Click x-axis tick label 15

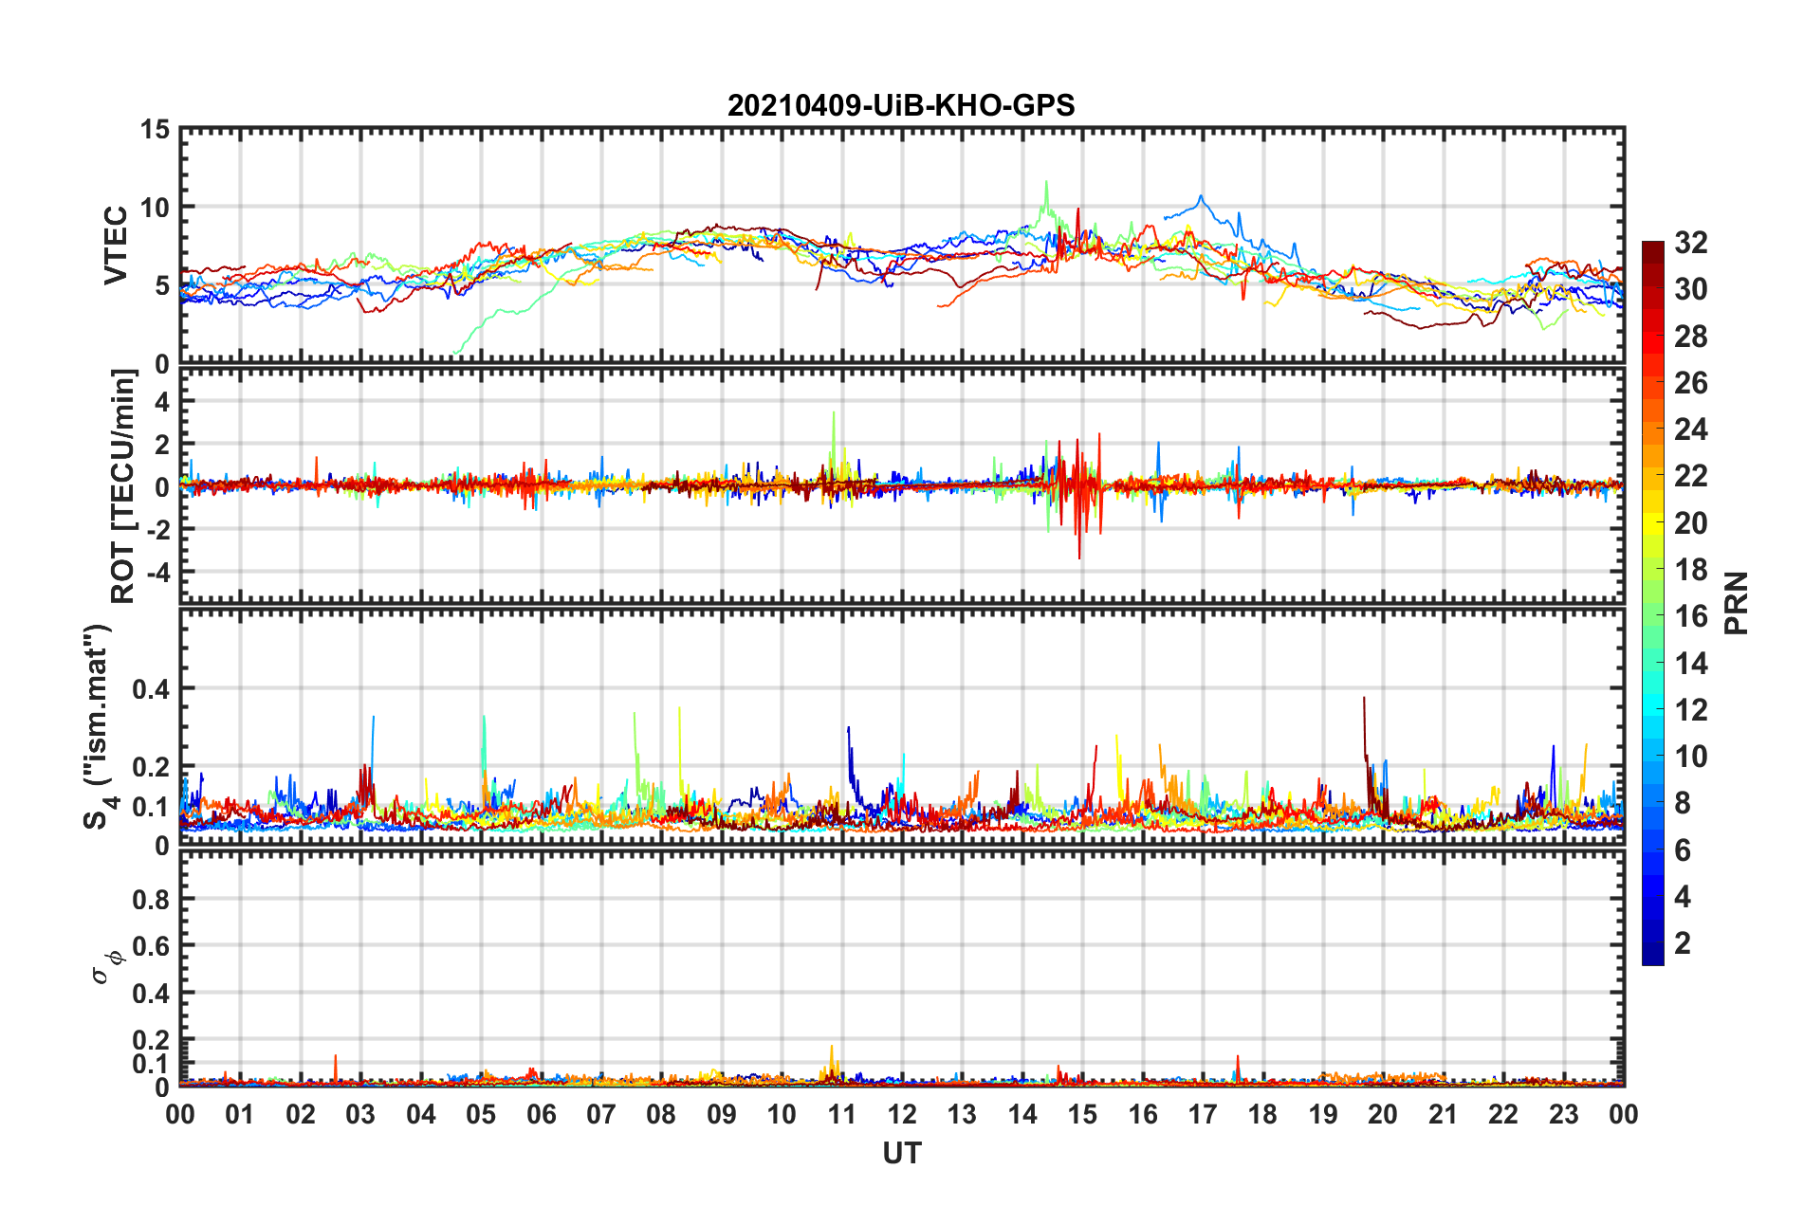(x=1082, y=1114)
